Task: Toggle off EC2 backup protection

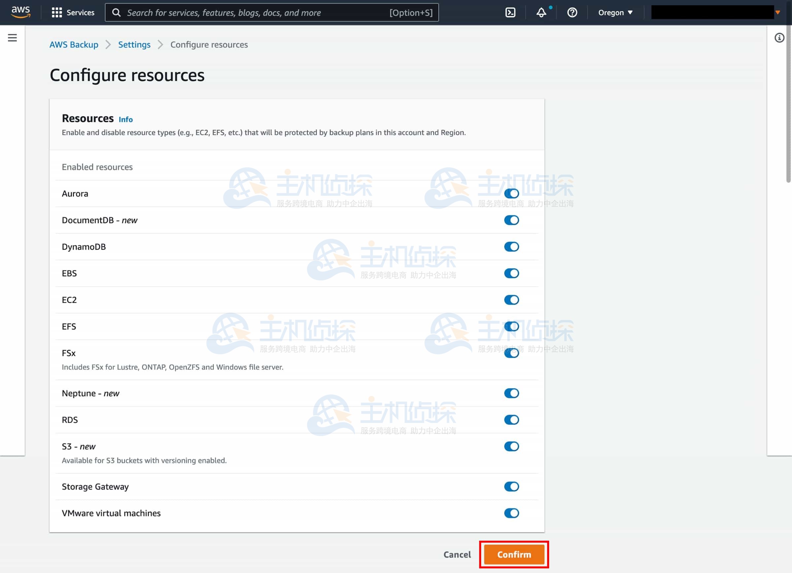Action: pyautogui.click(x=511, y=300)
